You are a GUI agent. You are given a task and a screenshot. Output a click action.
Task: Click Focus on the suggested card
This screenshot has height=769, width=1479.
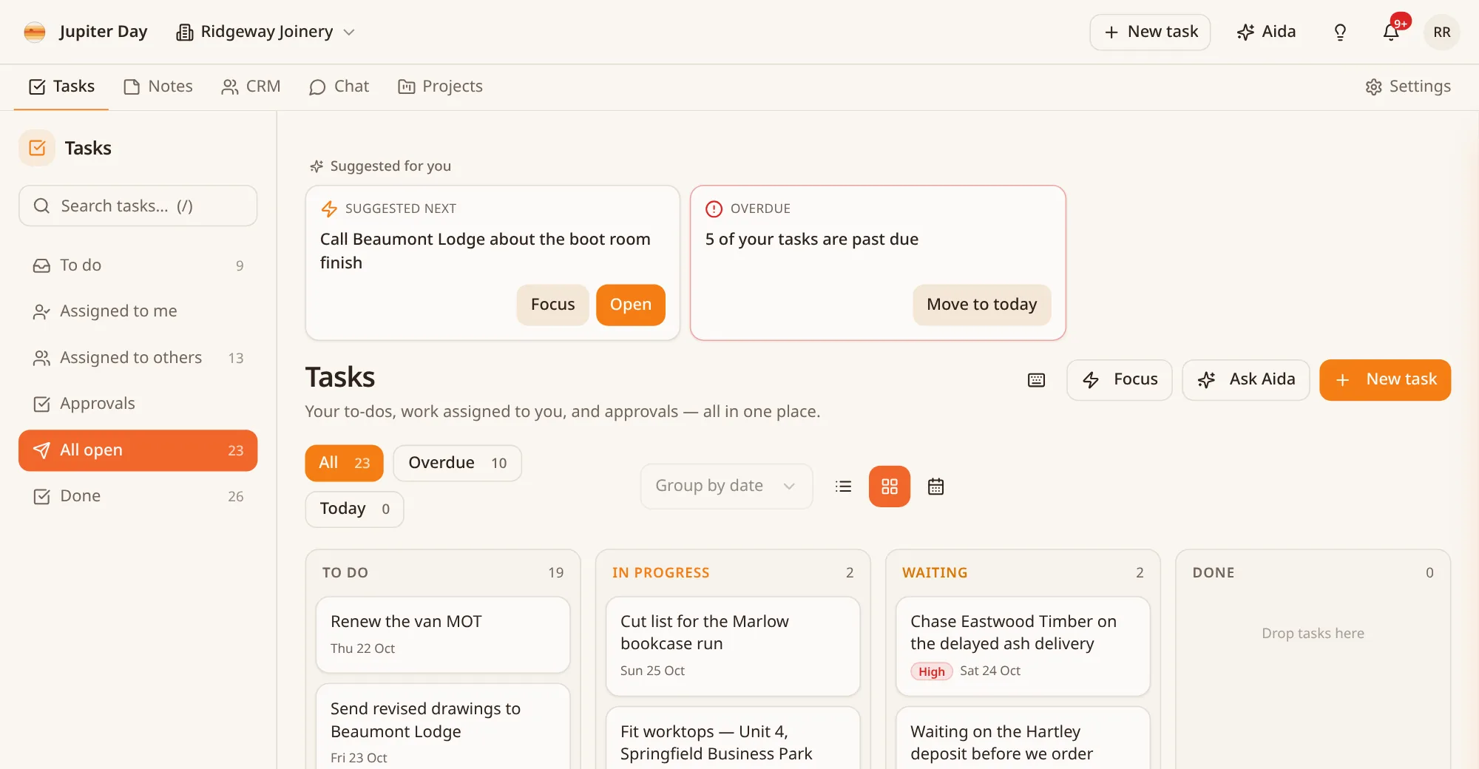552,305
